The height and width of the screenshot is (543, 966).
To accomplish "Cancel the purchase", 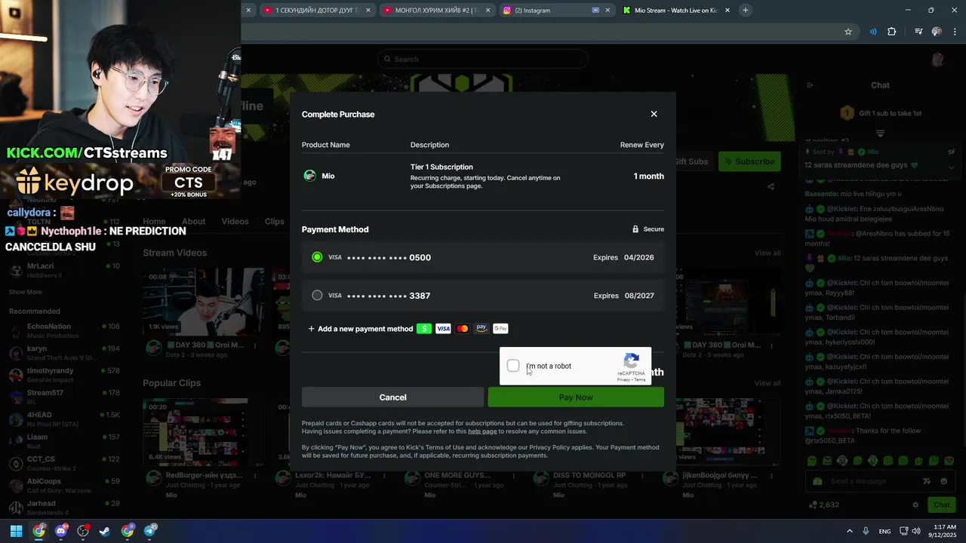I will click(392, 397).
